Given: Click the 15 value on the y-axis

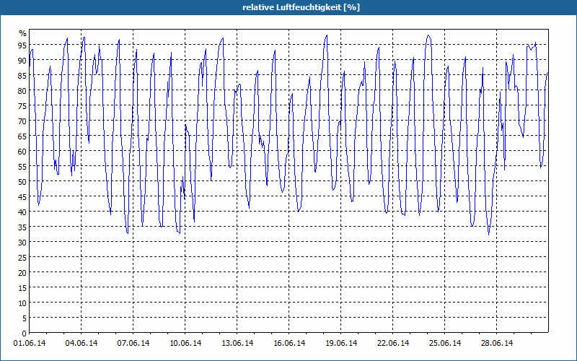Looking at the screenshot, I should (x=22, y=288).
